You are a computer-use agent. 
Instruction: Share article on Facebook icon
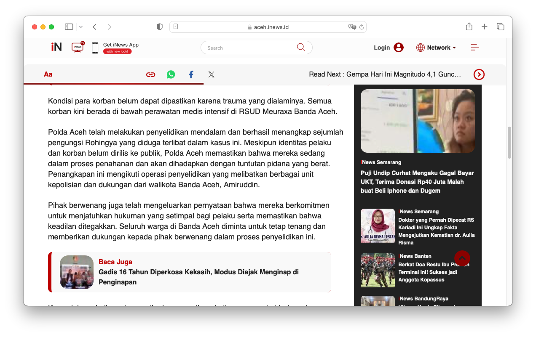click(x=191, y=74)
